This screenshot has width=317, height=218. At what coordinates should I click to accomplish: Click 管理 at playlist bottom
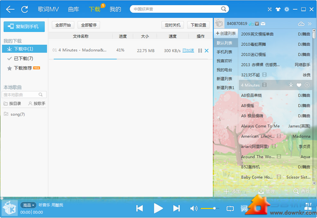(x=267, y=191)
